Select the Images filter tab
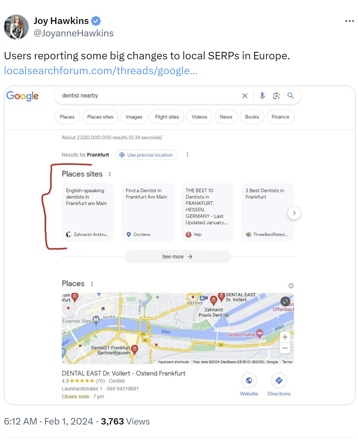Image resolution: width=358 pixels, height=440 pixels. 134,117
